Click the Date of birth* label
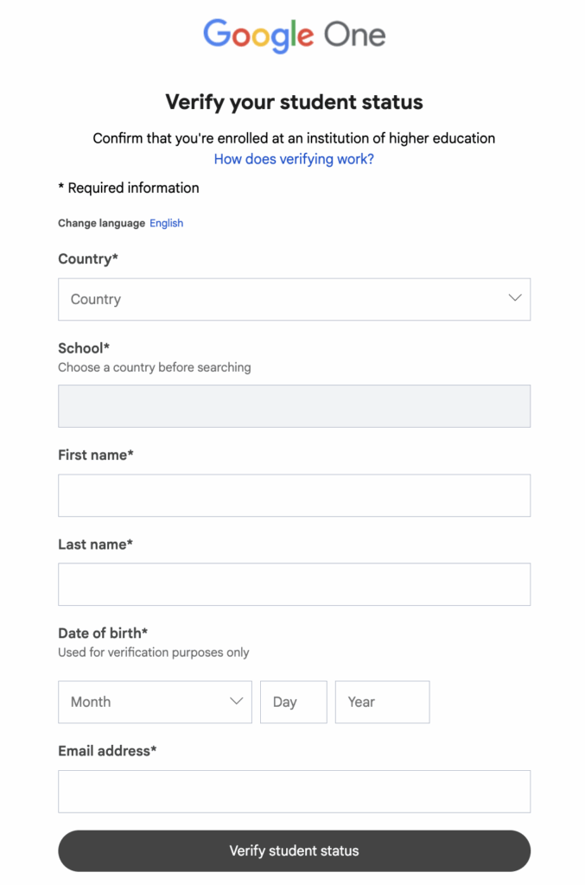 coord(103,633)
